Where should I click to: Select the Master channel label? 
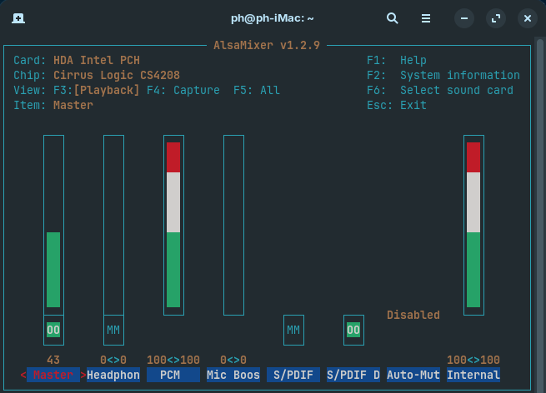pos(53,375)
